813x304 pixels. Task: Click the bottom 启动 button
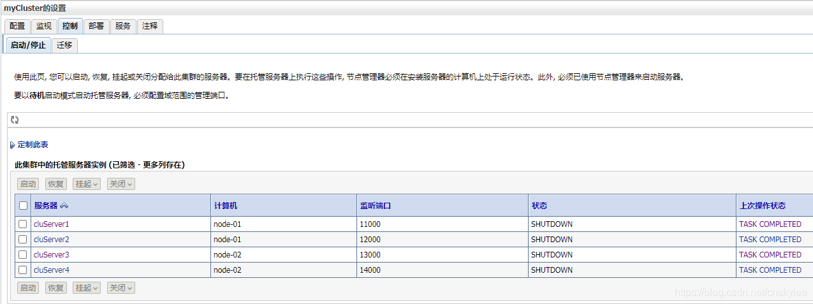click(x=28, y=288)
